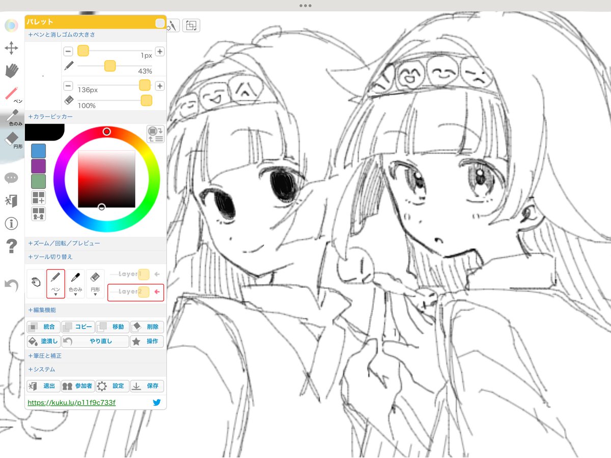
Task: Open the kuku.lu session link
Action: pos(71,402)
